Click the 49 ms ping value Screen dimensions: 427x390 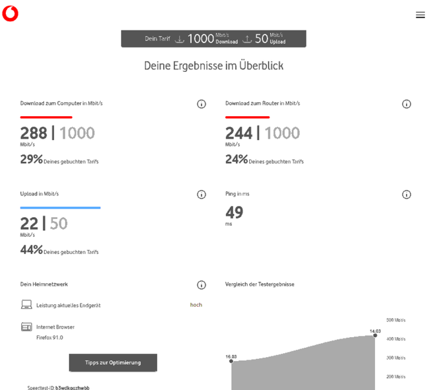[234, 212]
